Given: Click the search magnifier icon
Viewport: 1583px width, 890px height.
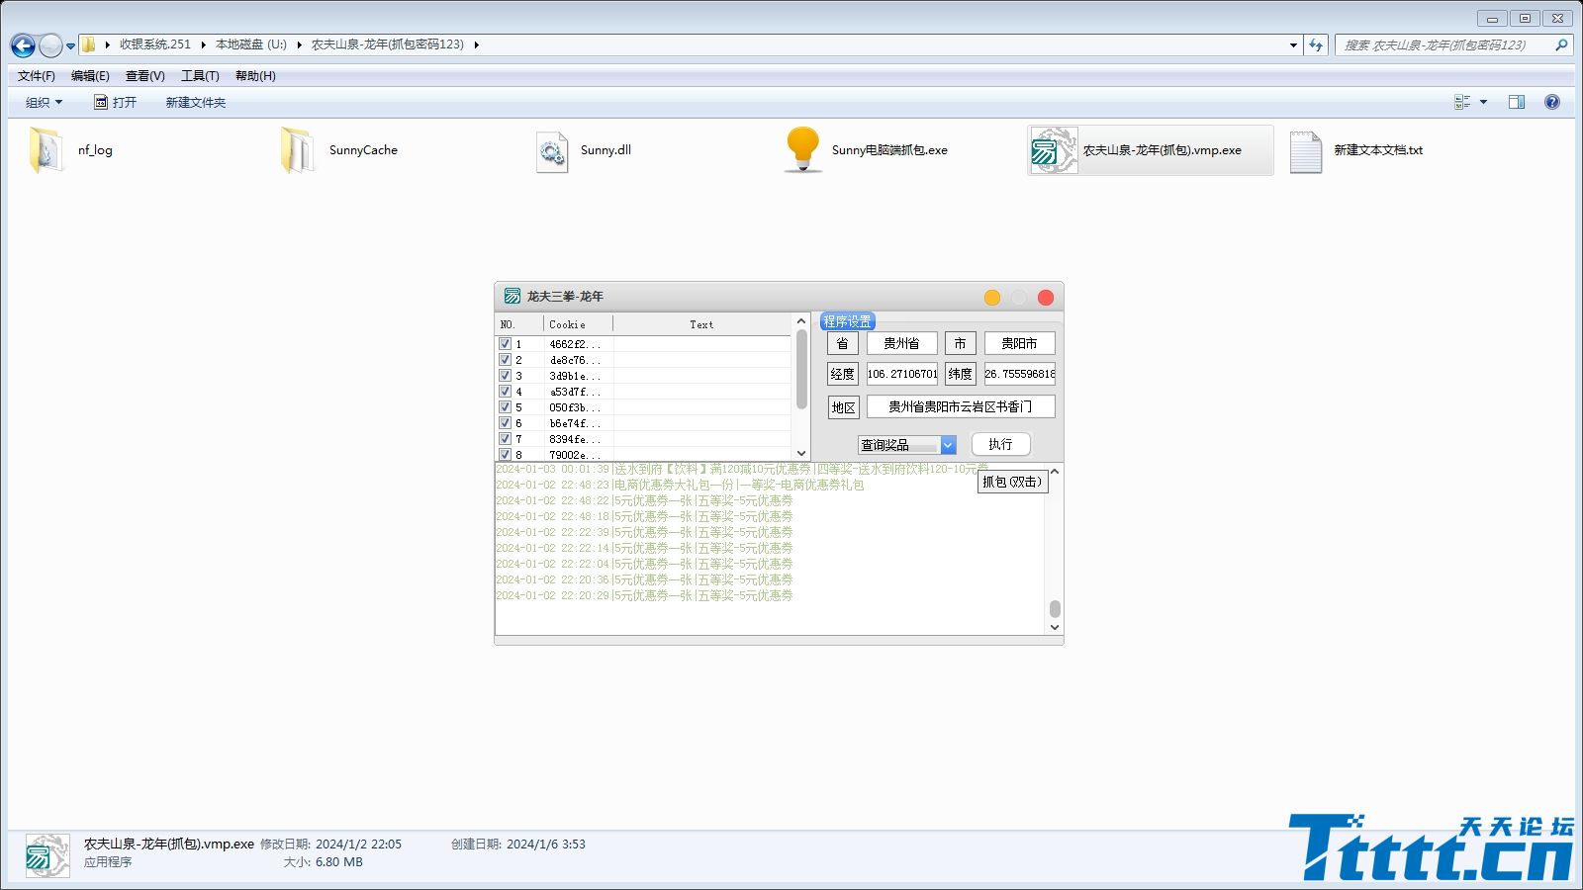Looking at the screenshot, I should coord(1561,44).
